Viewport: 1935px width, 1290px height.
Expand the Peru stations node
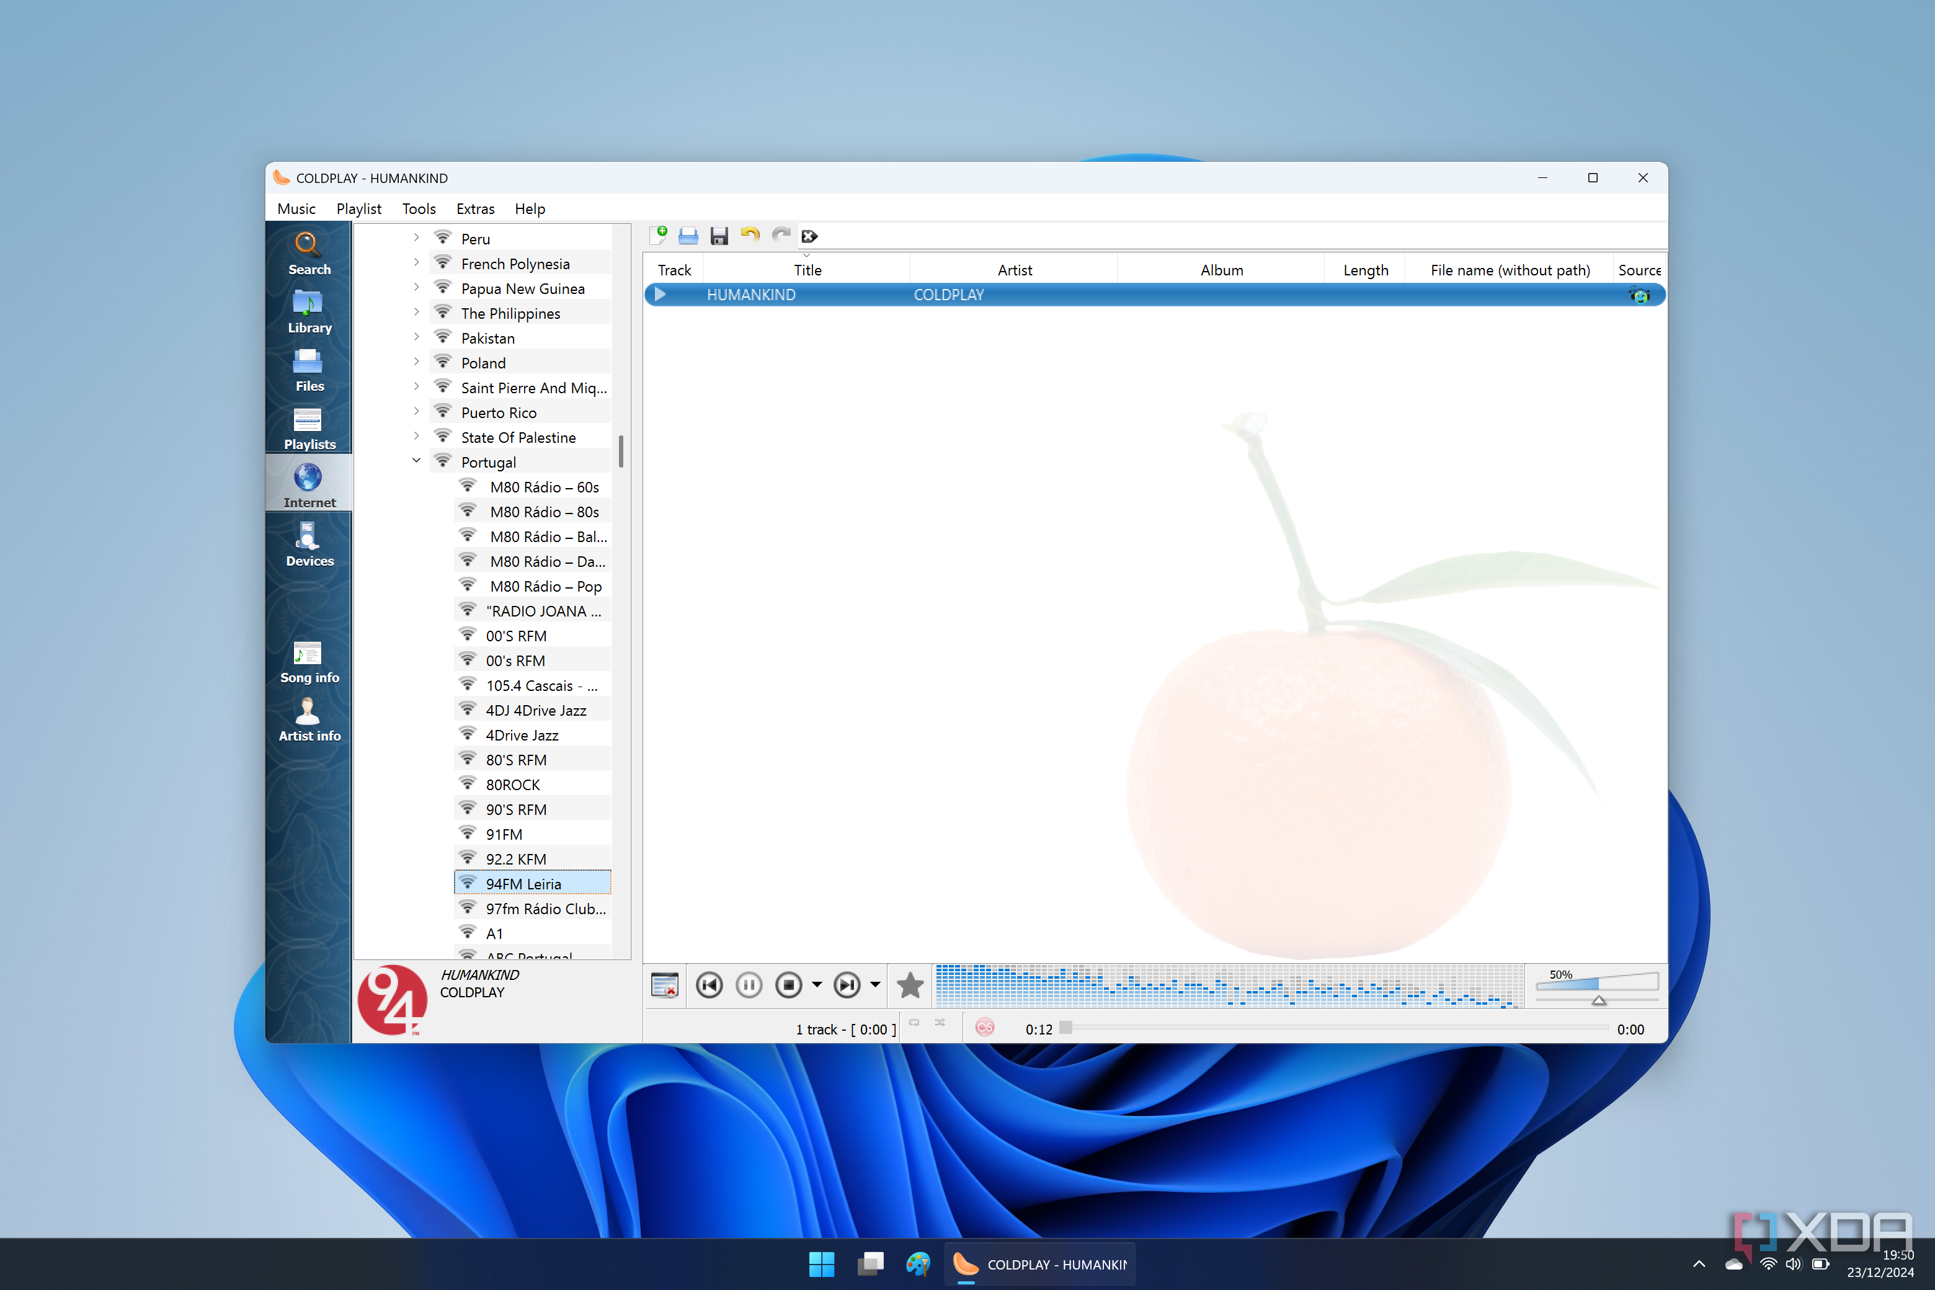click(416, 238)
